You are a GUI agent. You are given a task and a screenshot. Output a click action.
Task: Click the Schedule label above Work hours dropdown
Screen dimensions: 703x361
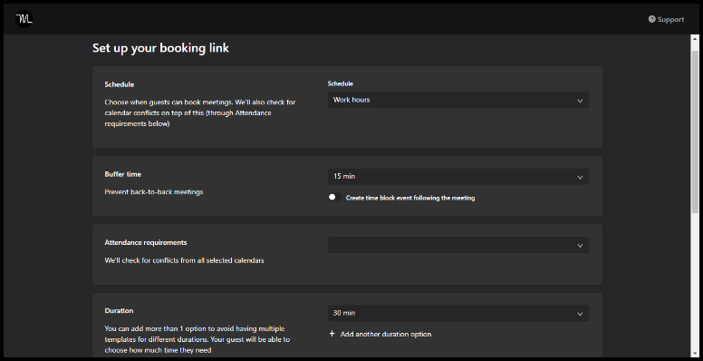click(341, 83)
